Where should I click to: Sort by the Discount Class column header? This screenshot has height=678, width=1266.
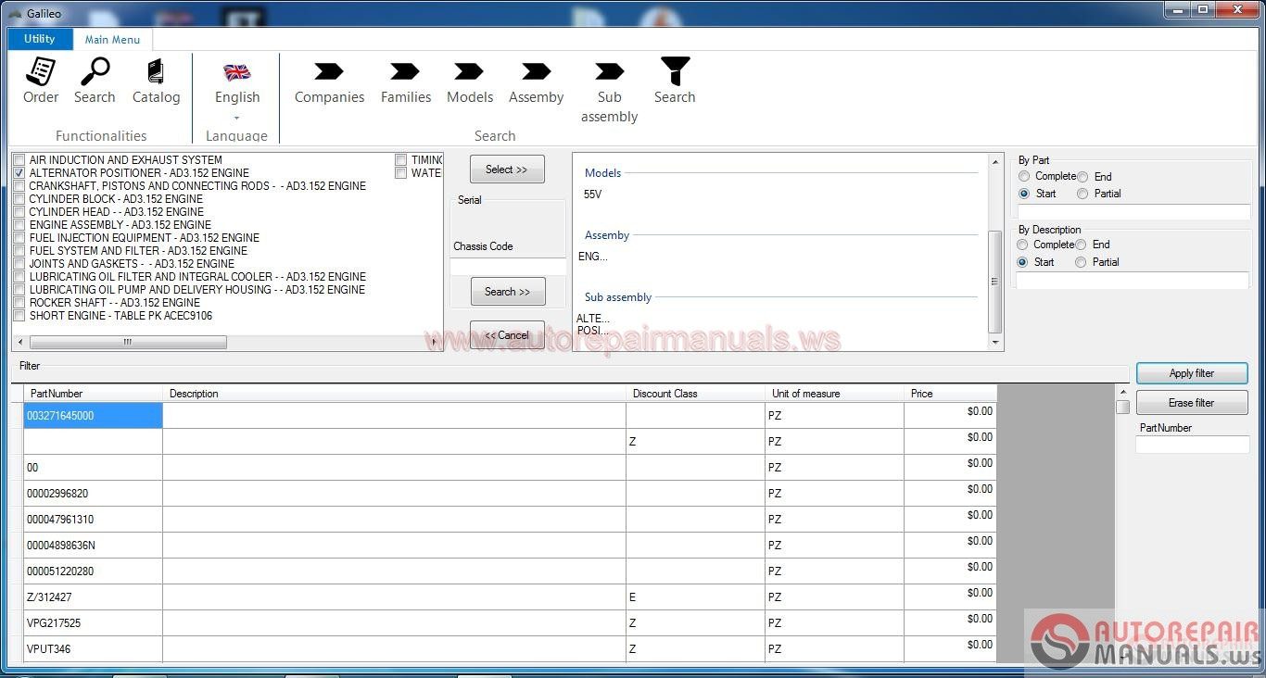point(695,394)
